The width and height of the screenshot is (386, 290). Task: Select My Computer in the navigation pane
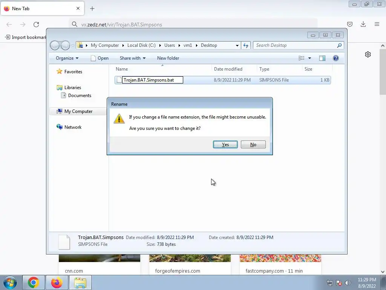tap(78, 111)
